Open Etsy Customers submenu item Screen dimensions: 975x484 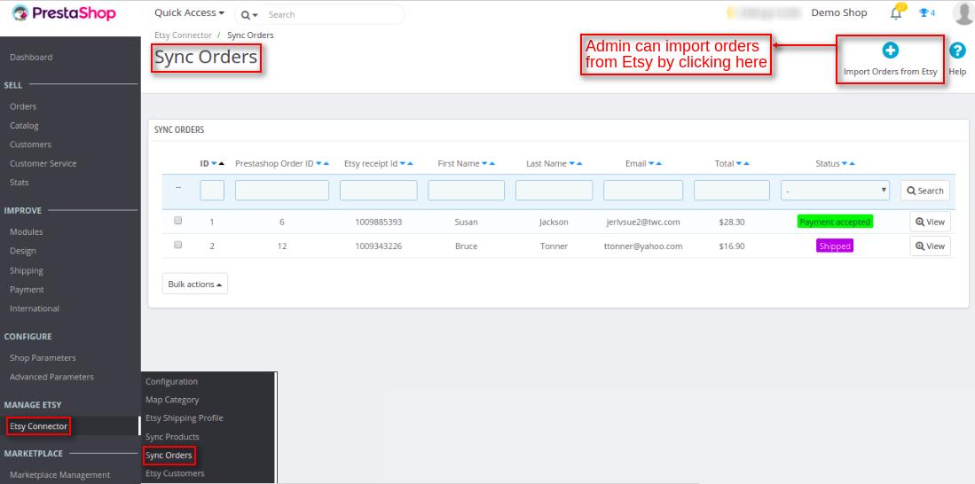coord(175,473)
